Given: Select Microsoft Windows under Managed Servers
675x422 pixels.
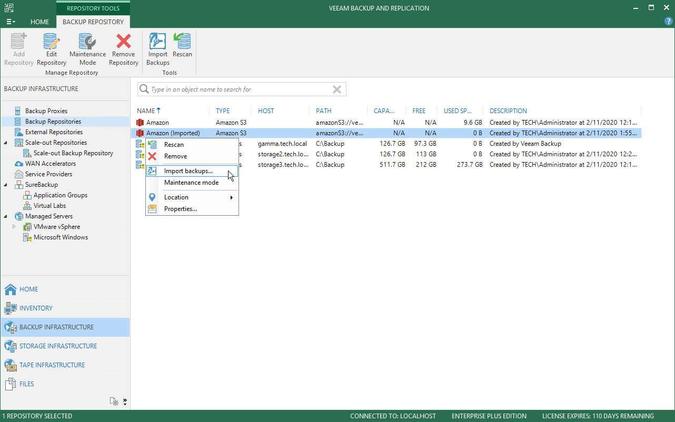Looking at the screenshot, I should coord(61,237).
